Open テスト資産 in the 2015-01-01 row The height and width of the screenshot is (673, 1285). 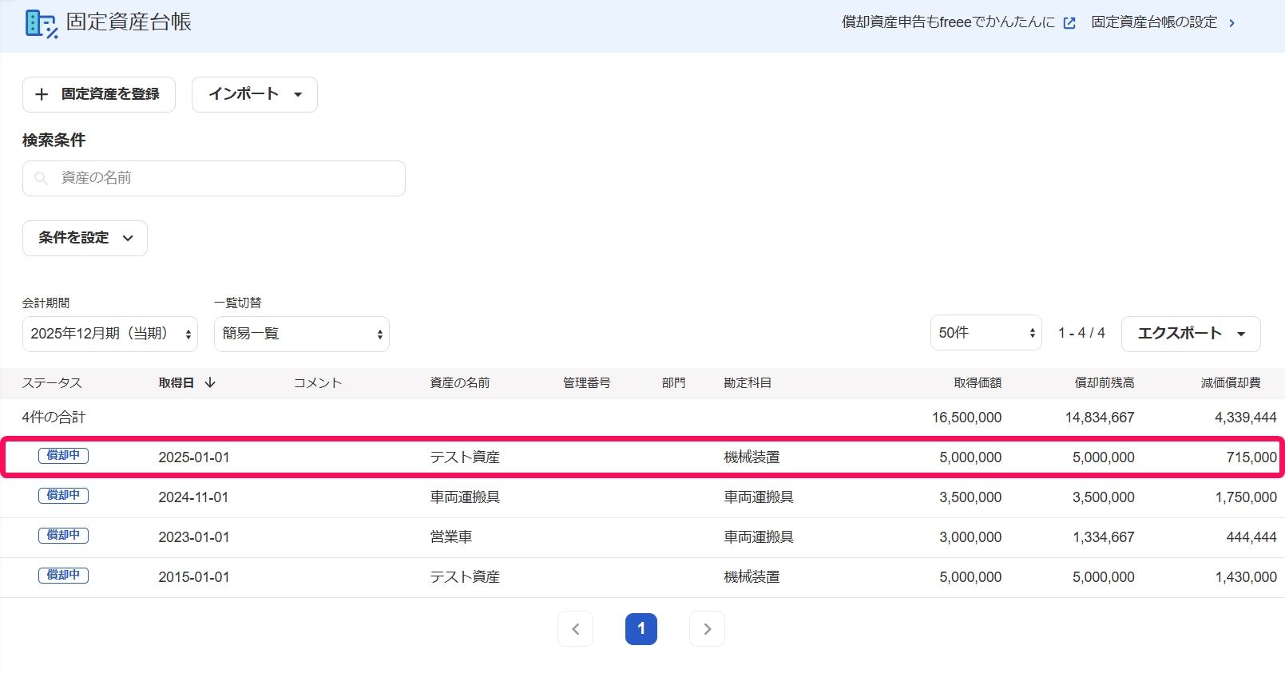(x=465, y=577)
